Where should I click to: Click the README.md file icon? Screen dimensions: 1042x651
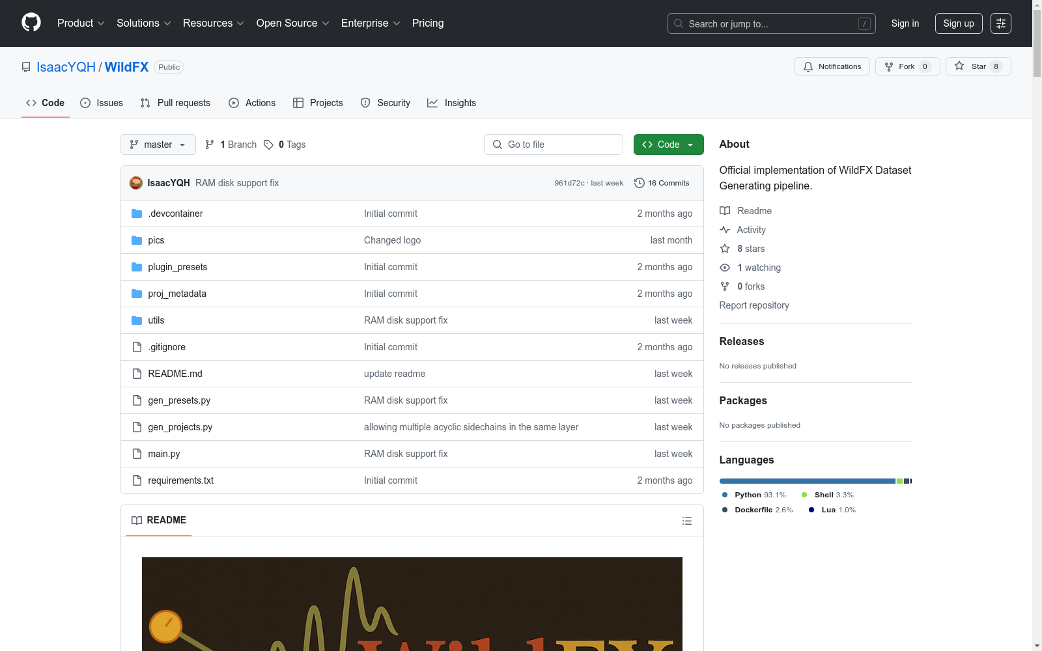click(137, 374)
